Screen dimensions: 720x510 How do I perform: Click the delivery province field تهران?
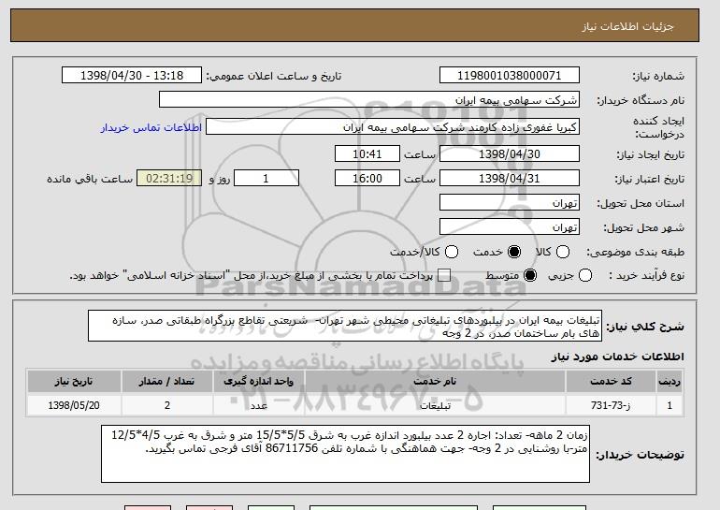pyautogui.click(x=510, y=203)
